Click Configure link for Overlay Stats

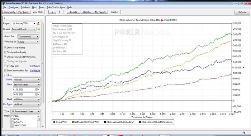pos(35,66)
